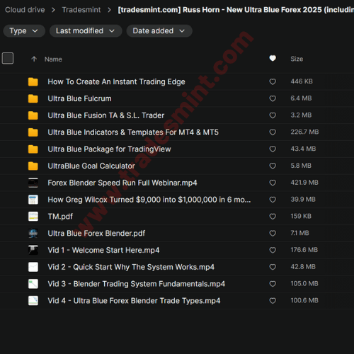Toggle favorite heart for Ultra Blue Indicators & Templates
This screenshot has width=354, height=354.
pyautogui.click(x=273, y=132)
